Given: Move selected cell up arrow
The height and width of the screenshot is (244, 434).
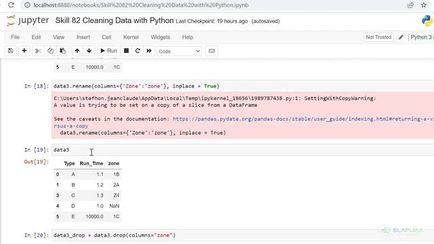Looking at the screenshot, I should click(x=77, y=51).
